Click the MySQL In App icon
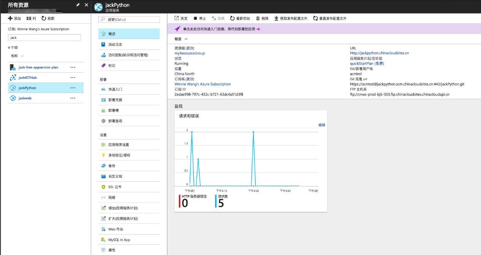This screenshot has height=255, width=481. point(103,240)
